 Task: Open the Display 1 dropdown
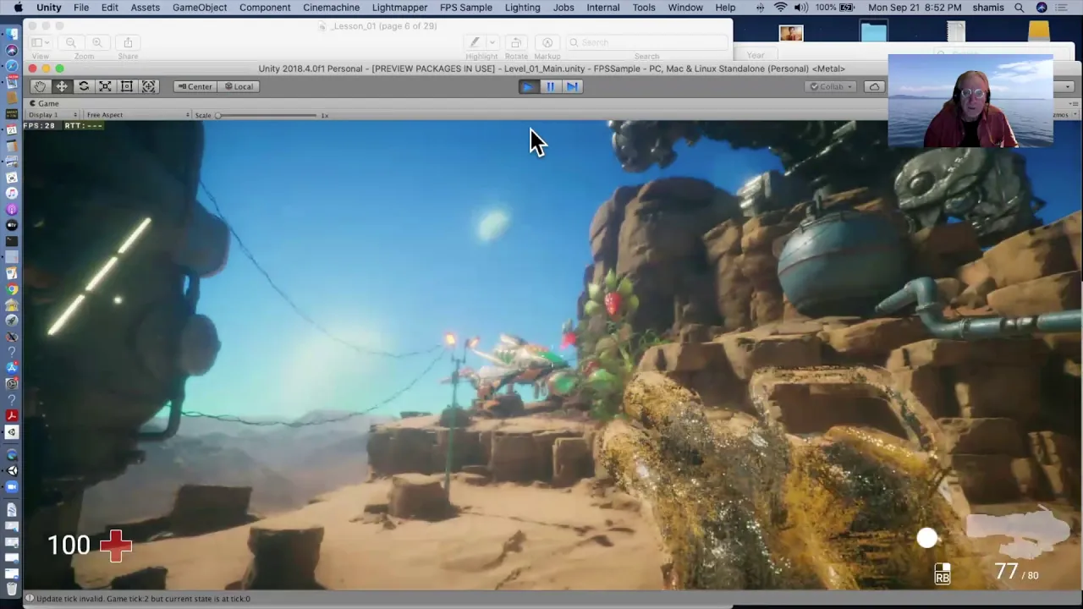click(x=52, y=115)
